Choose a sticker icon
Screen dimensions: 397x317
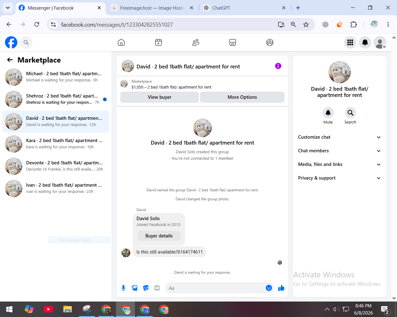tap(146, 288)
